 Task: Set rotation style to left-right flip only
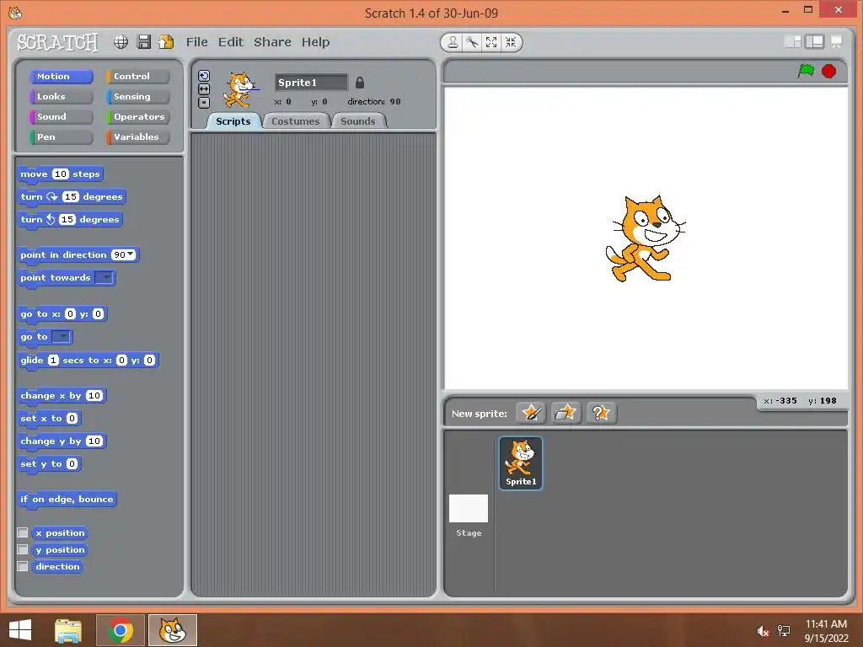[204, 89]
